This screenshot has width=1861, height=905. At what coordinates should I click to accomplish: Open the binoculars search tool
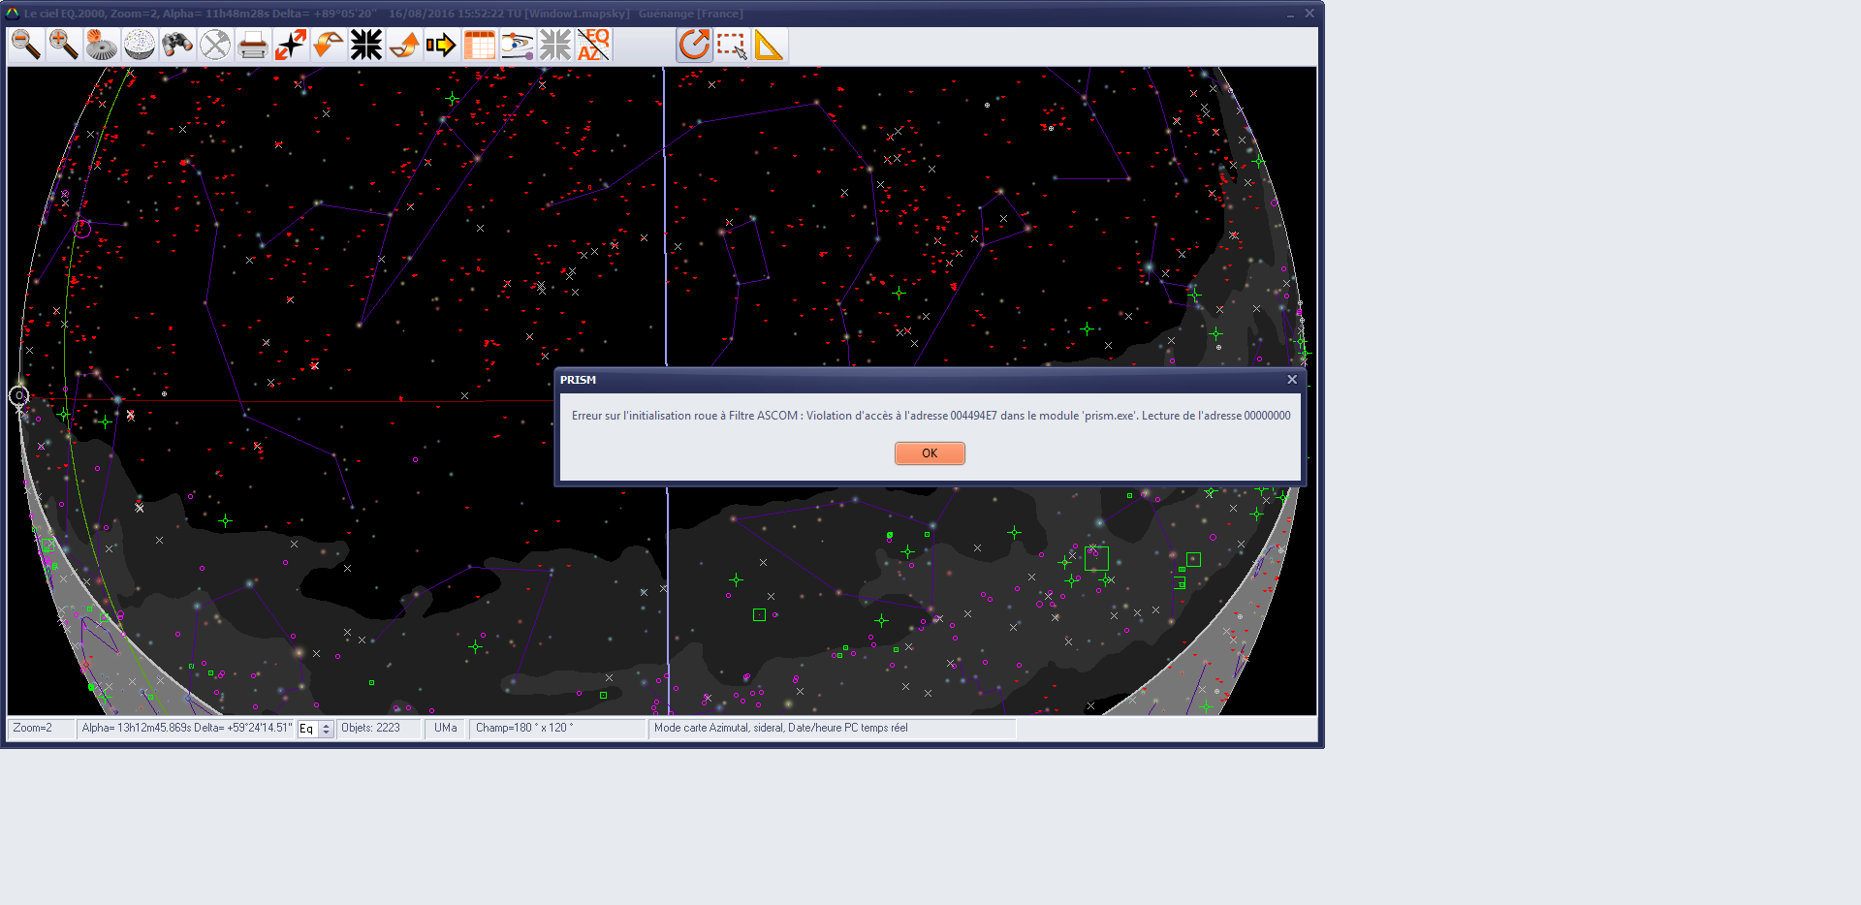click(x=177, y=45)
